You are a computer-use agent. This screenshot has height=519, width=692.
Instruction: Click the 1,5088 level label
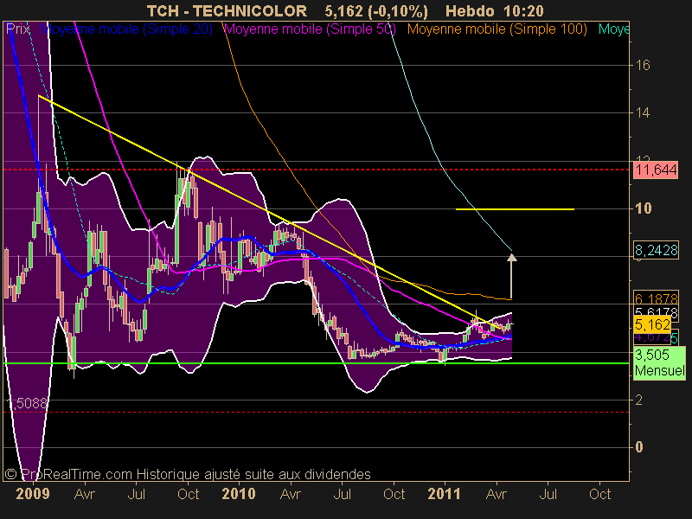pyautogui.click(x=27, y=403)
